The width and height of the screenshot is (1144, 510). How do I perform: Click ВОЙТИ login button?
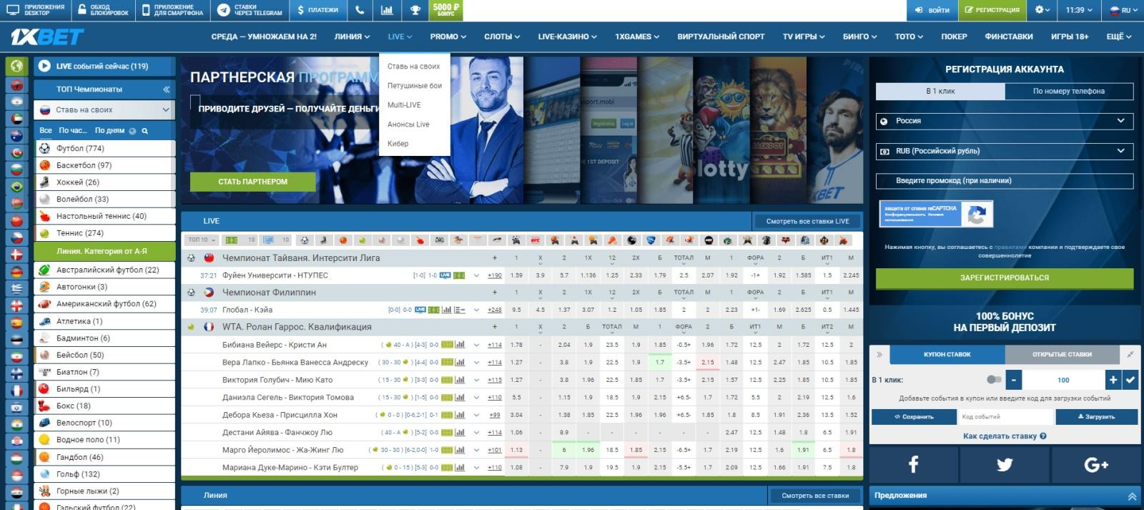pos(932,10)
